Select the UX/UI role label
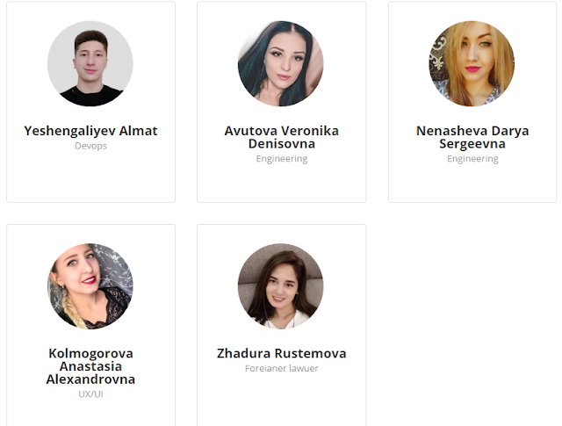 [90, 394]
